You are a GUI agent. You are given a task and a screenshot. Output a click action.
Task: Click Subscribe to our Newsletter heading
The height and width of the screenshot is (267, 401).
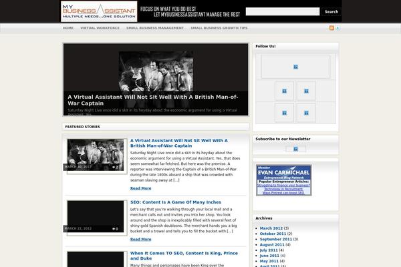coord(283,139)
